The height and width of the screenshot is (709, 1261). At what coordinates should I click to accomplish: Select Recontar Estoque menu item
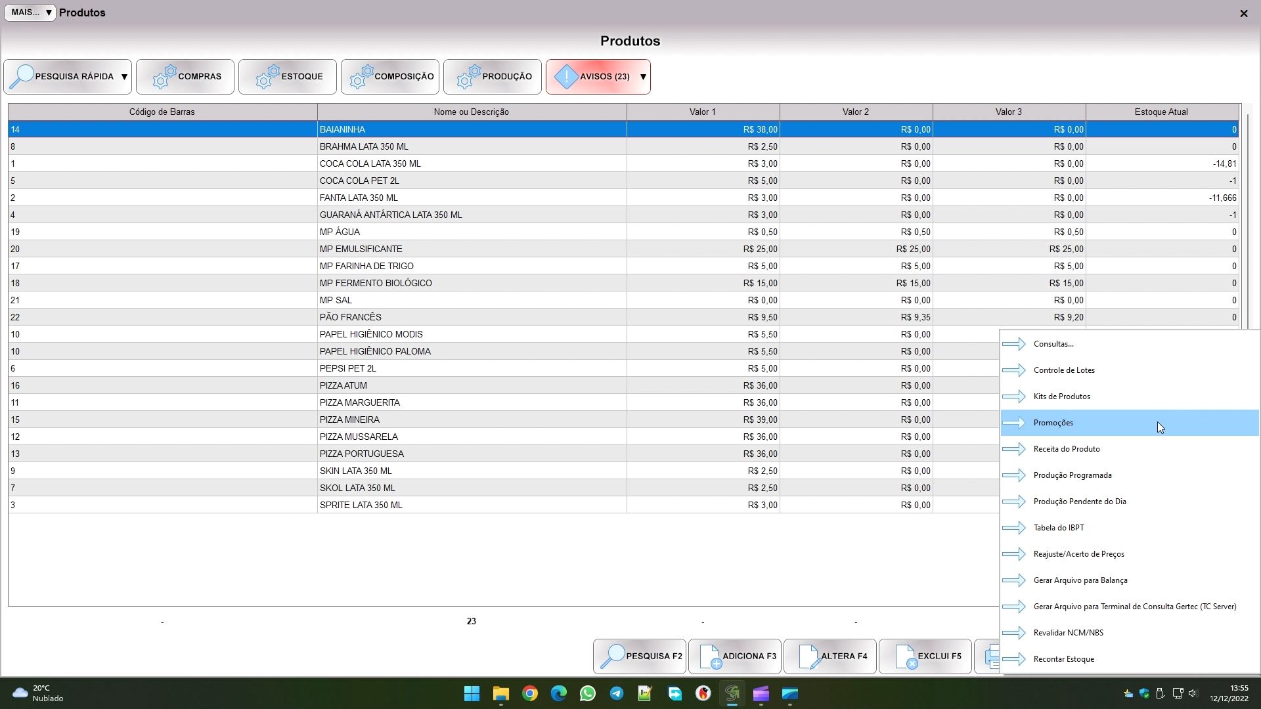tap(1063, 659)
